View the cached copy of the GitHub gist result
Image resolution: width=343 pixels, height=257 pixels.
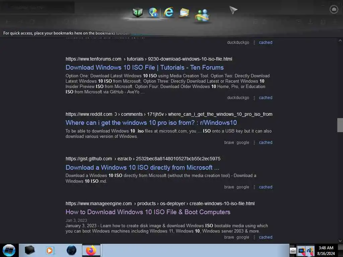tap(266, 187)
